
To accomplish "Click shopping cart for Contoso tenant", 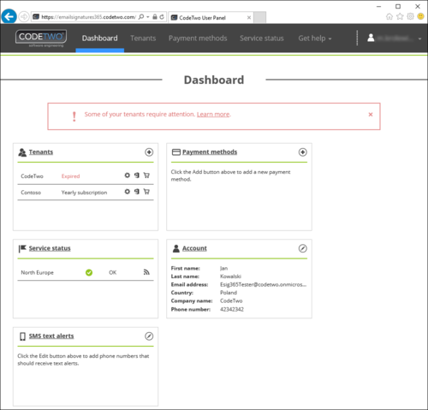I will [x=146, y=192].
